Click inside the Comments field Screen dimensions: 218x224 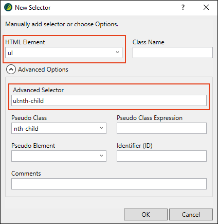point(109,184)
